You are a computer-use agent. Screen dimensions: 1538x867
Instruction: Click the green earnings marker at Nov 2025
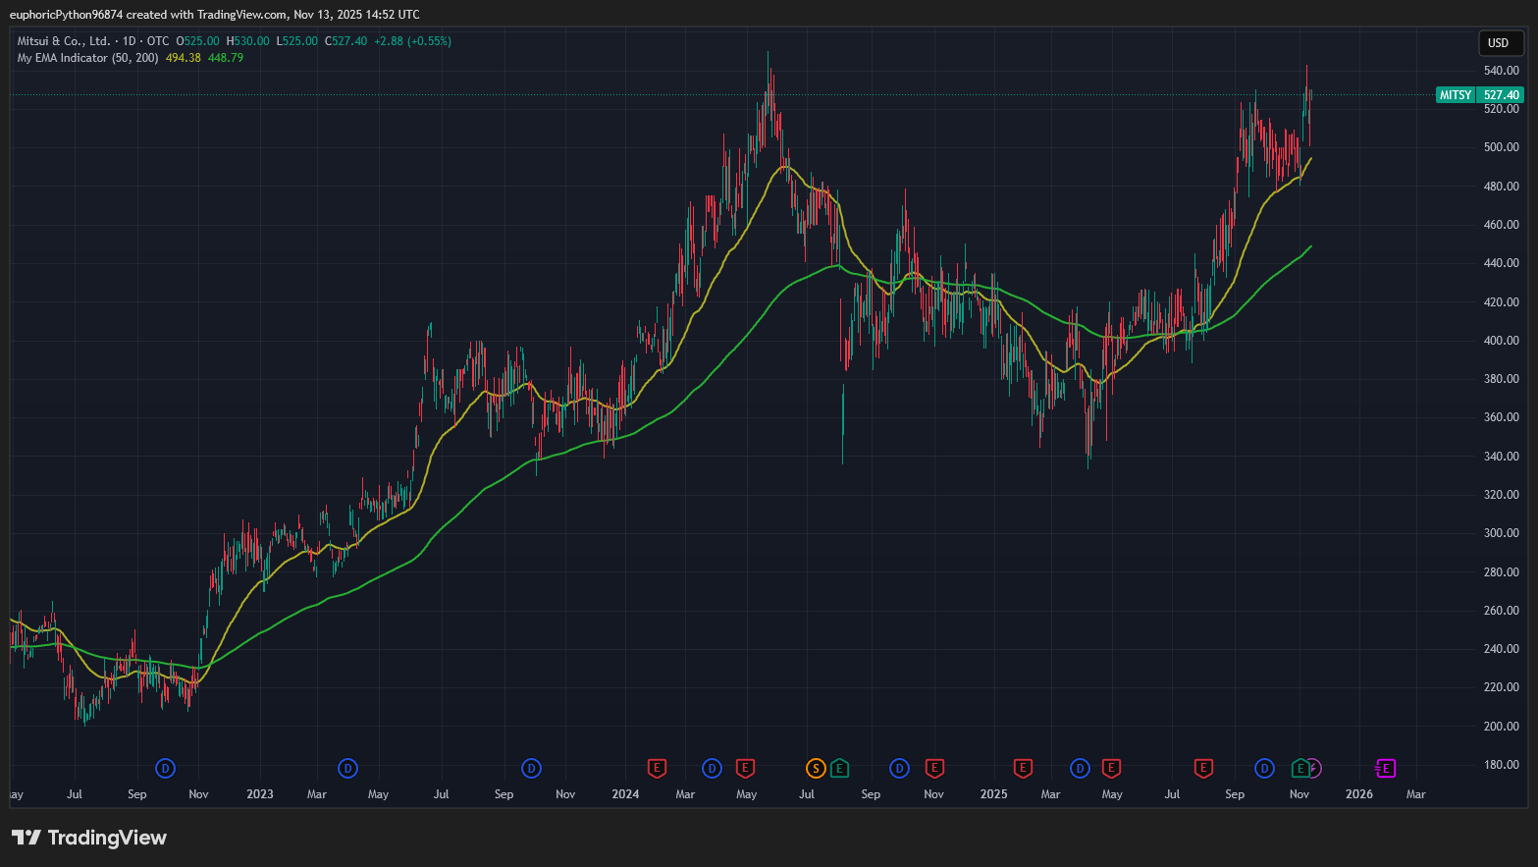click(1300, 768)
